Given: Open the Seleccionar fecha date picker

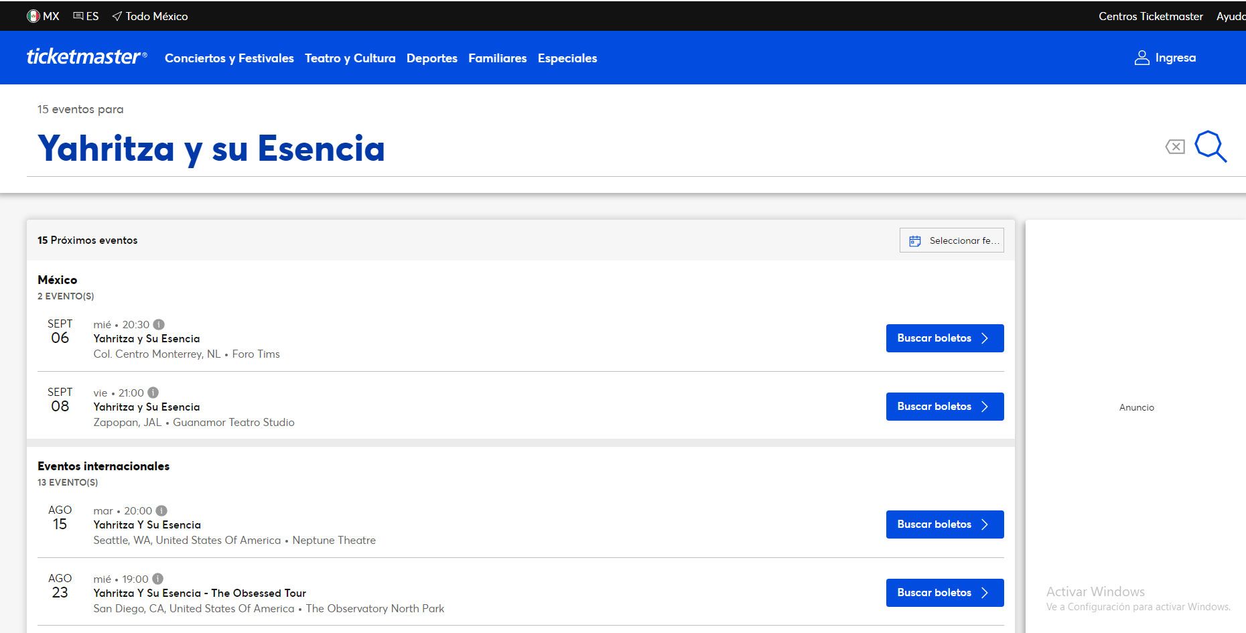Looking at the screenshot, I should tap(951, 240).
